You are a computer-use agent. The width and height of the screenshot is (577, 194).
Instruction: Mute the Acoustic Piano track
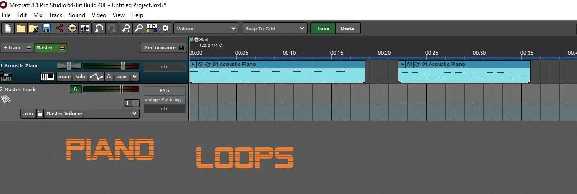tap(65, 77)
